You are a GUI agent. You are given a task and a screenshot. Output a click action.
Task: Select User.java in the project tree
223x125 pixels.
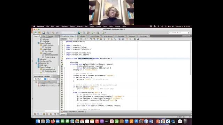pos(48,47)
